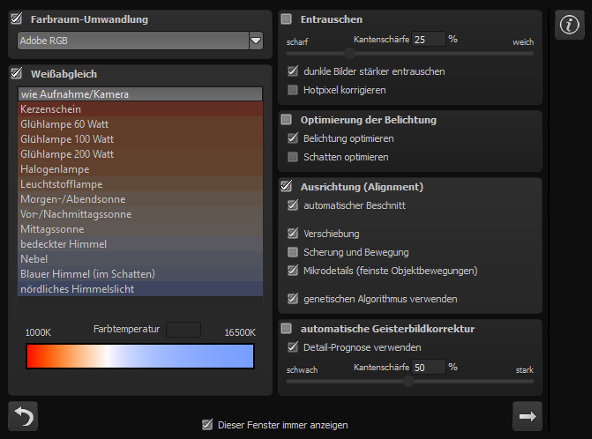The height and width of the screenshot is (439, 592).
Task: Click the undo reset arrow icon
Action: pos(23,416)
